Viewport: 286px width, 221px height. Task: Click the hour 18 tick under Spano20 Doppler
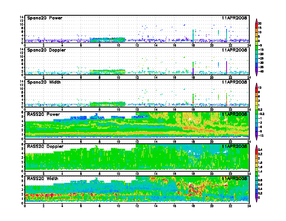pos(193,77)
